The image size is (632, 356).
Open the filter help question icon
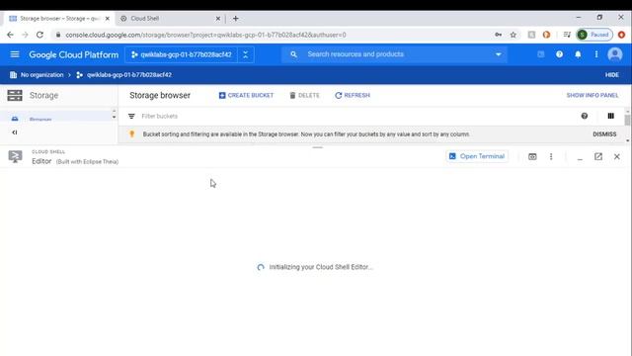click(584, 116)
